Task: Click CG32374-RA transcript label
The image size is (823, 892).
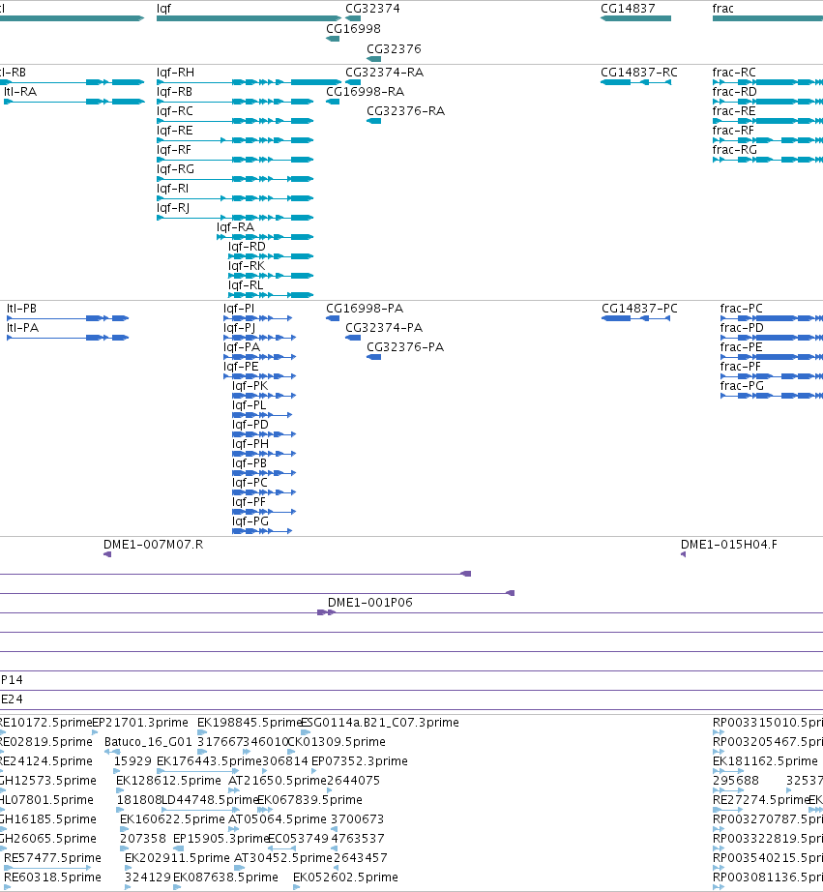Action: pos(385,73)
